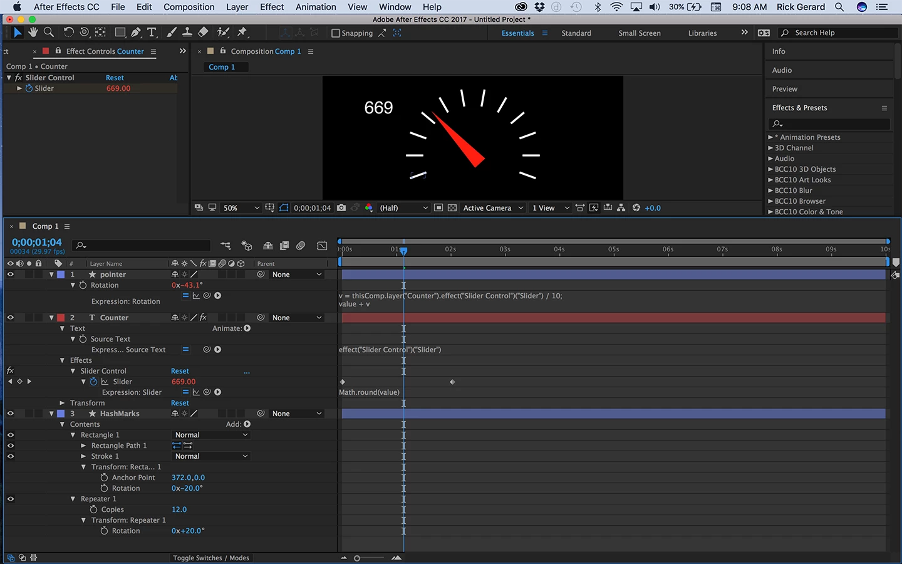Switch to the Standard workspace
902x564 pixels.
(x=576, y=33)
